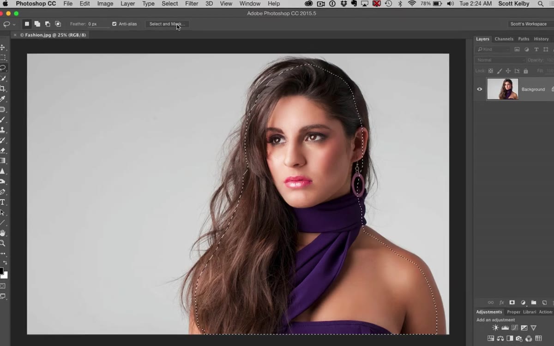Screen dimensions: 554x346
Task: Switch to the Paths tab
Action: click(x=524, y=39)
